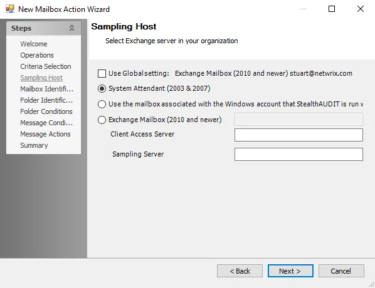The height and width of the screenshot is (288, 375).
Task: Focus the Client Access Server input
Action: pos(298,135)
